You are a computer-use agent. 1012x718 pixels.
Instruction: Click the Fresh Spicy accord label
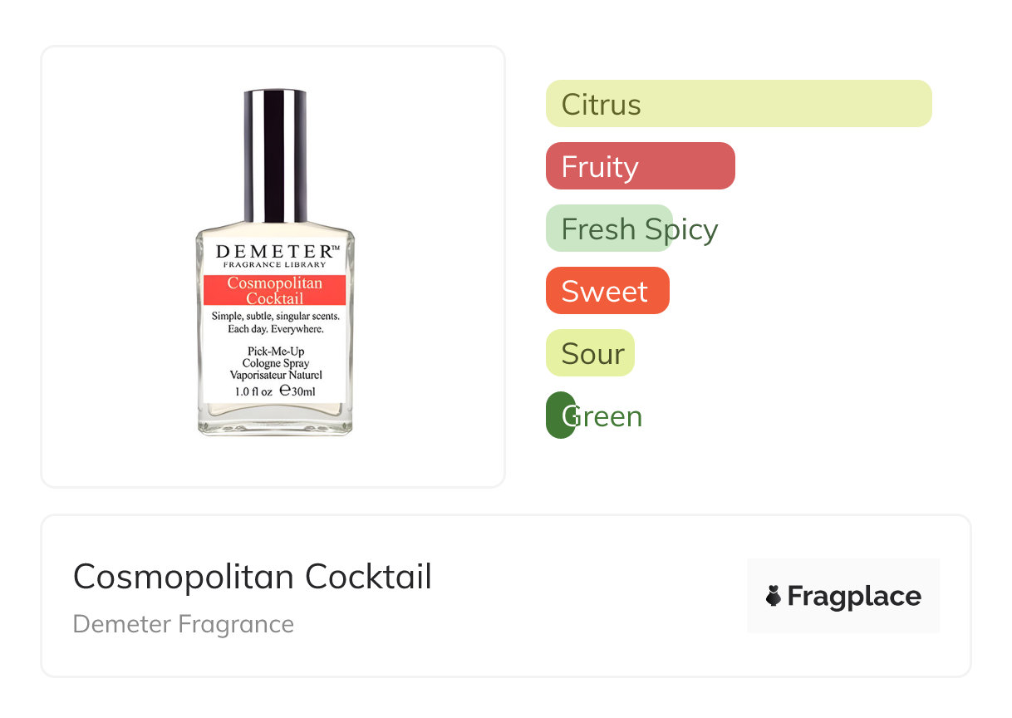[639, 229]
